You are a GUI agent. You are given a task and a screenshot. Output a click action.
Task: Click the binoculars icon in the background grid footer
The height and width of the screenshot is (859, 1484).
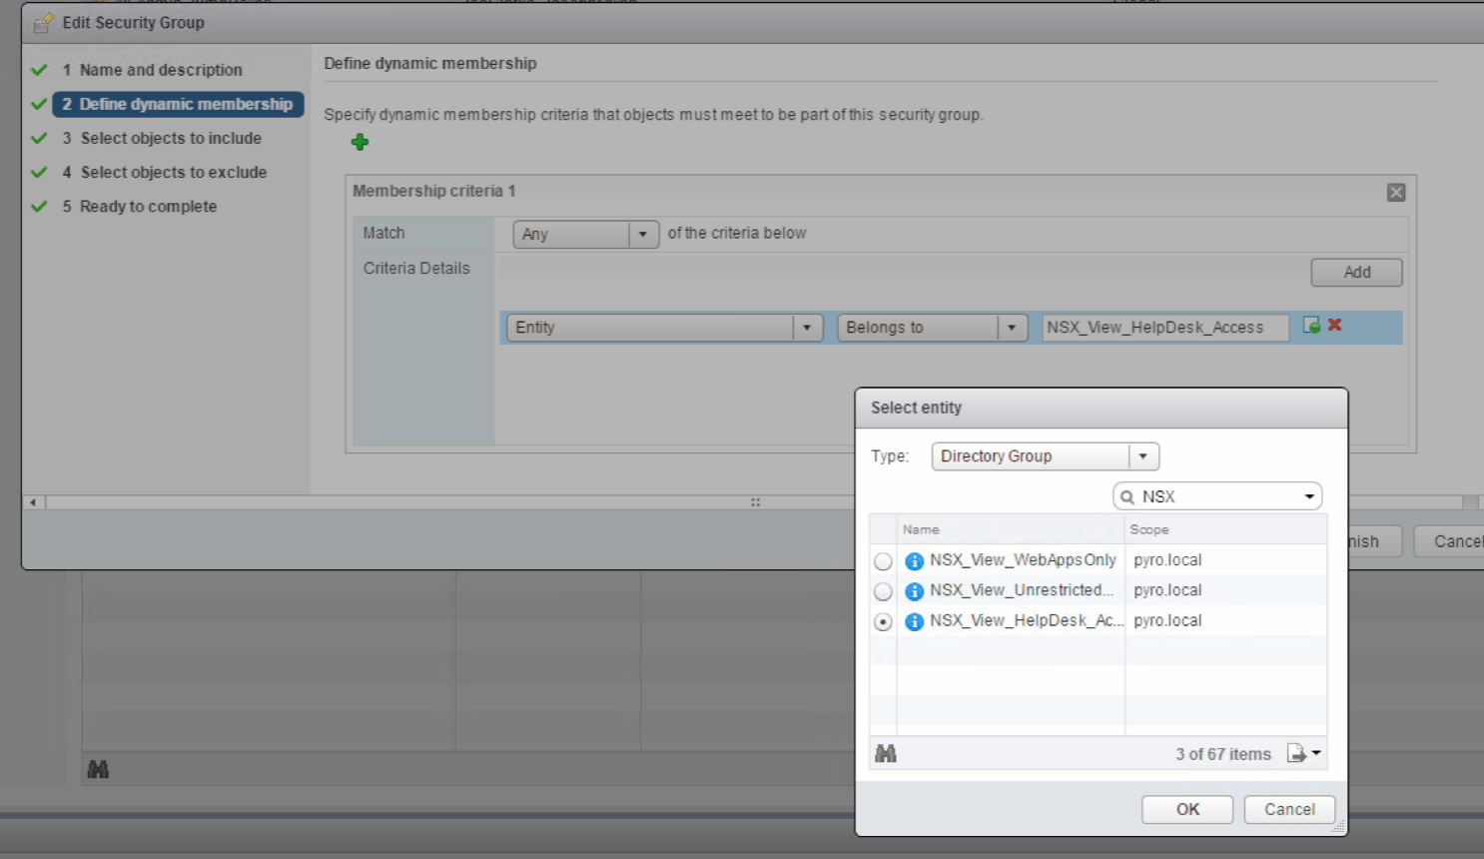pos(98,769)
